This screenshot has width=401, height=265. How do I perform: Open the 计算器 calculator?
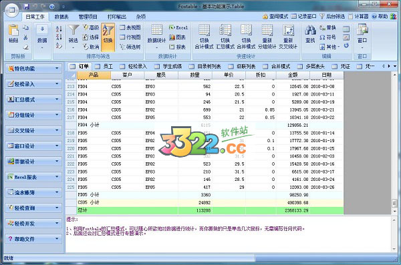(358, 17)
